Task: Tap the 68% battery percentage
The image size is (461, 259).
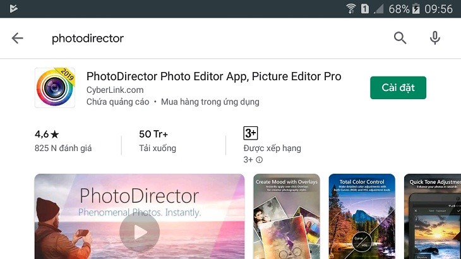Action: (x=399, y=9)
